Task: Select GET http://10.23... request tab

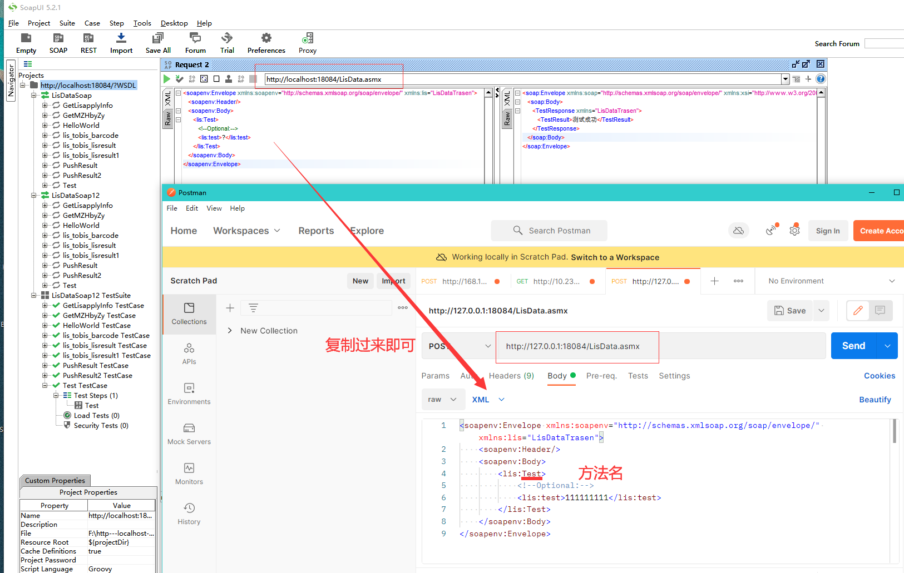Action: (556, 281)
